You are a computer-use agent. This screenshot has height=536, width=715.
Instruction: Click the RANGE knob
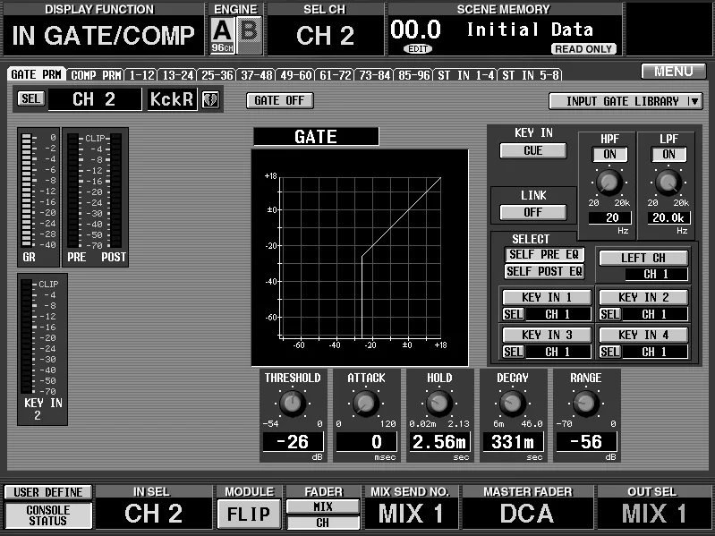586,404
